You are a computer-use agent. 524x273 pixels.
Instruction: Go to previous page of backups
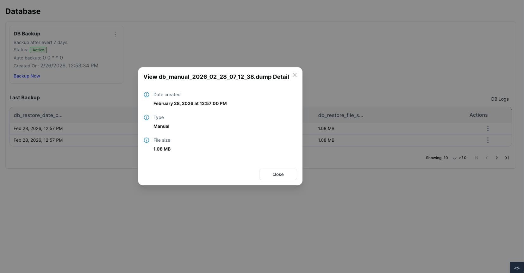(x=487, y=158)
